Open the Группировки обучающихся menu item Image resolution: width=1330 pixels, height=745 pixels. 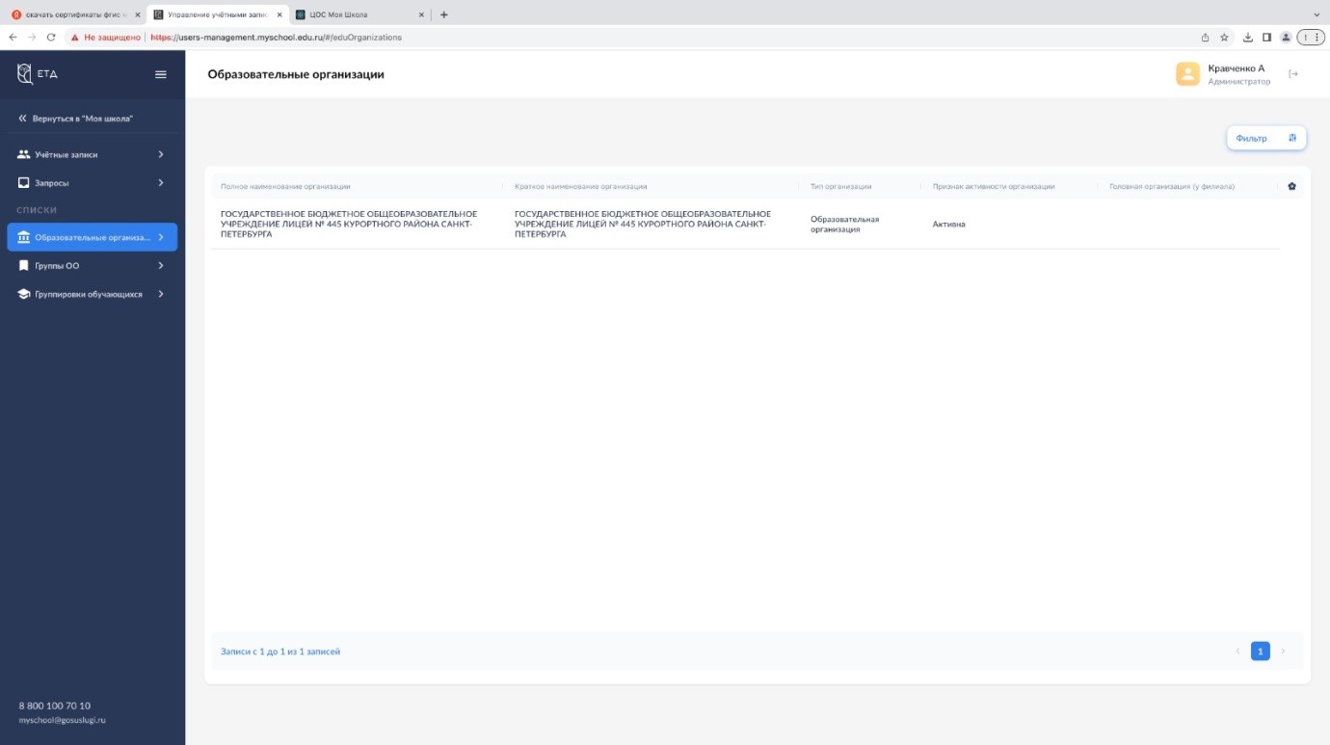pyautogui.click(x=93, y=294)
